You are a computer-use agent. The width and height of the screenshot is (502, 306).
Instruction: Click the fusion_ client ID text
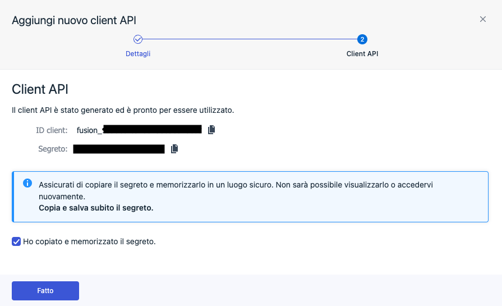[90, 130]
